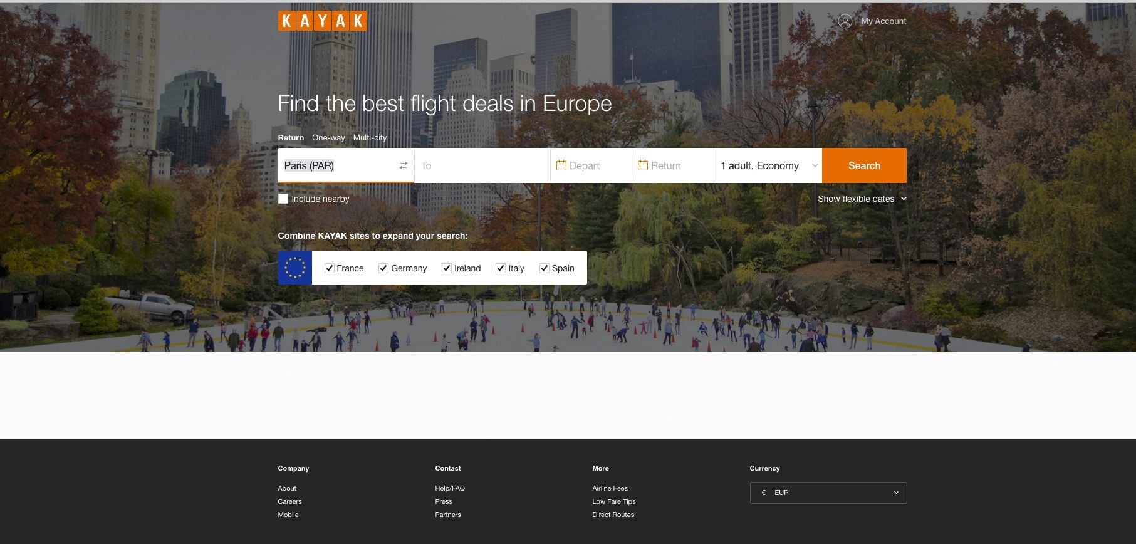
Task: Click the To destination field
Action: [482, 165]
